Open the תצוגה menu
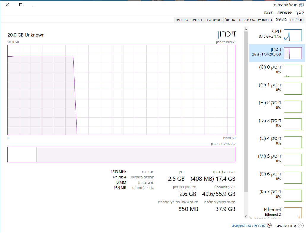This screenshot has height=233, width=306. pyautogui.click(x=269, y=12)
